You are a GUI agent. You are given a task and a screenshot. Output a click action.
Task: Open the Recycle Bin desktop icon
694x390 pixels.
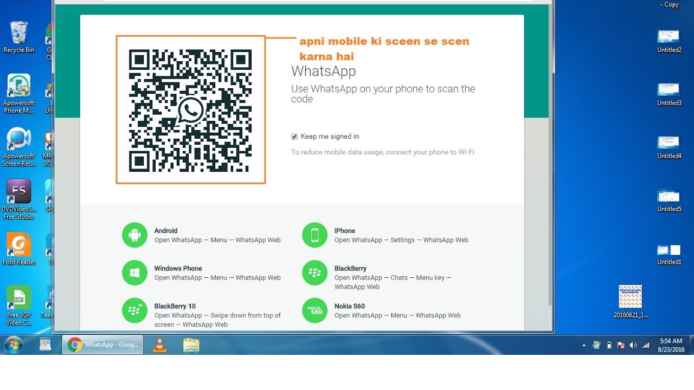(x=18, y=37)
